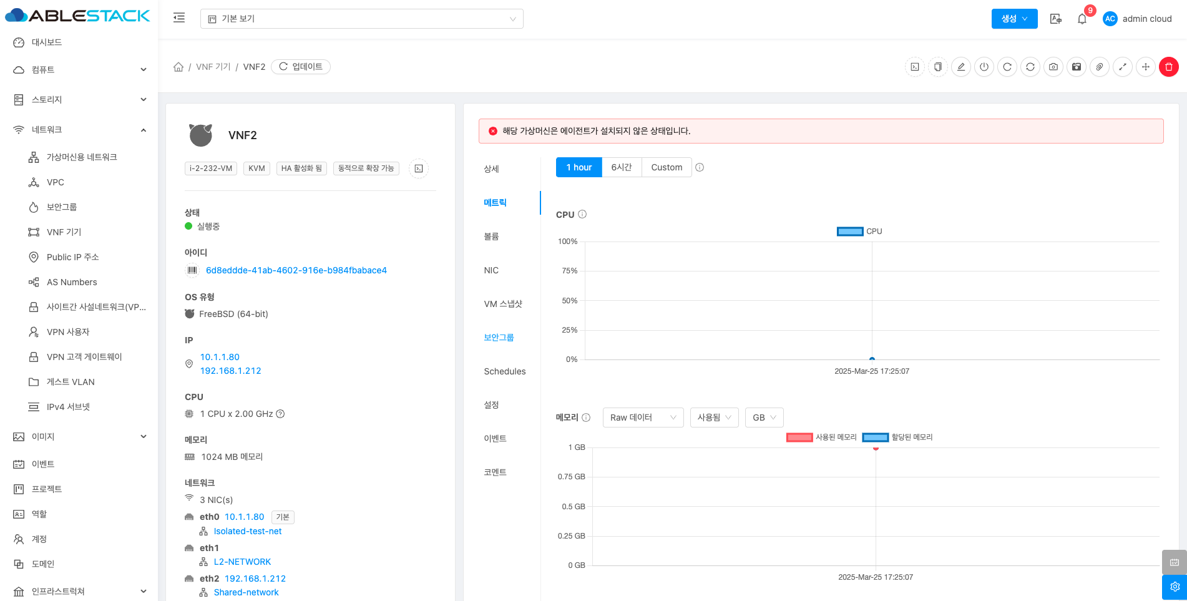Click the four-arrow migrate icon
Image resolution: width=1187 pixels, height=601 pixels.
1146,67
